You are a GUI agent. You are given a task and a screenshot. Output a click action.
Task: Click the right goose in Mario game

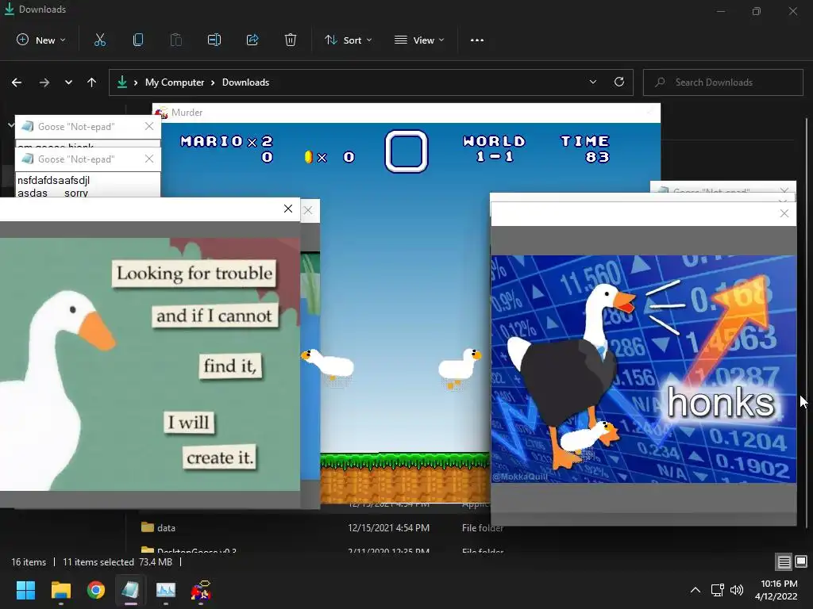pyautogui.click(x=460, y=368)
